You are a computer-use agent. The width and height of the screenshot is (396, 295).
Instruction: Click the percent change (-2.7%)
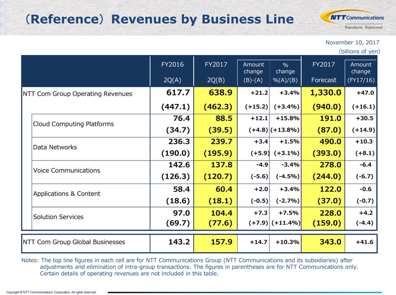288,201
